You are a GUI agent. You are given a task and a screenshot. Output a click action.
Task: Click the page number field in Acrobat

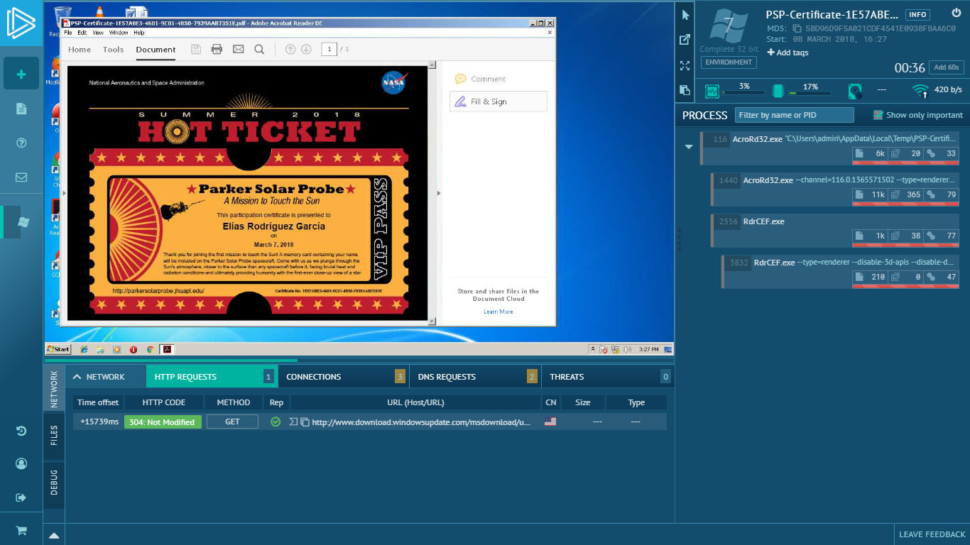coord(327,49)
